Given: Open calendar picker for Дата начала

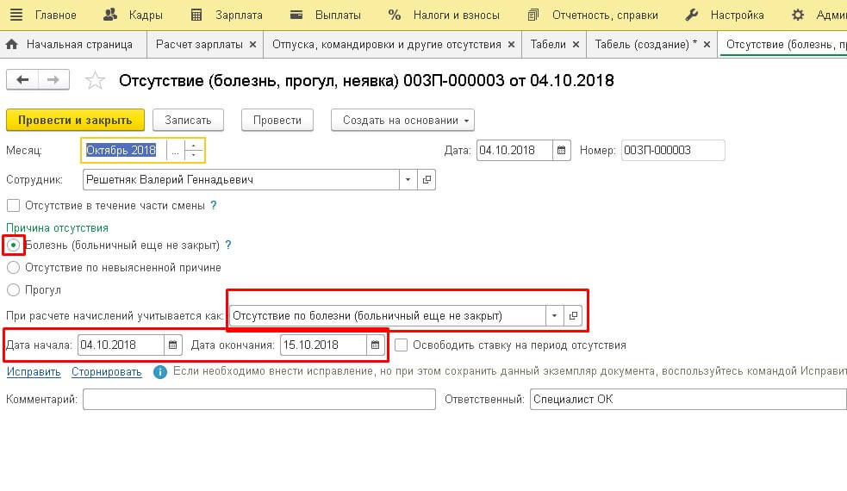Looking at the screenshot, I should pyautogui.click(x=173, y=345).
